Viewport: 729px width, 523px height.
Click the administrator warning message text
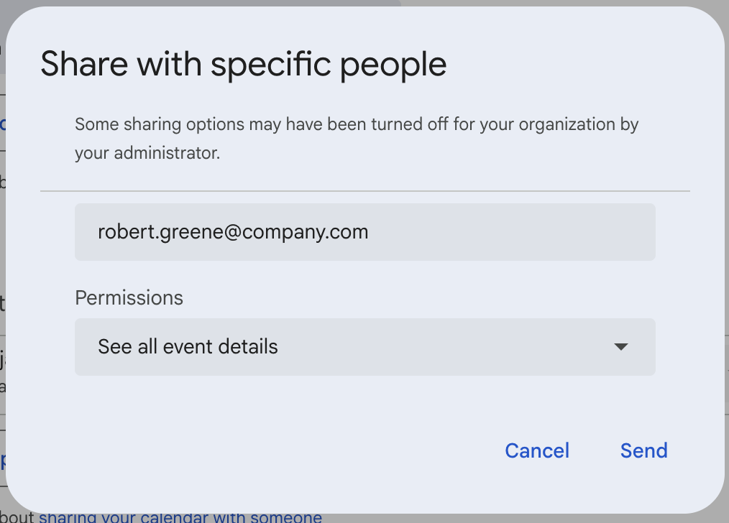356,138
